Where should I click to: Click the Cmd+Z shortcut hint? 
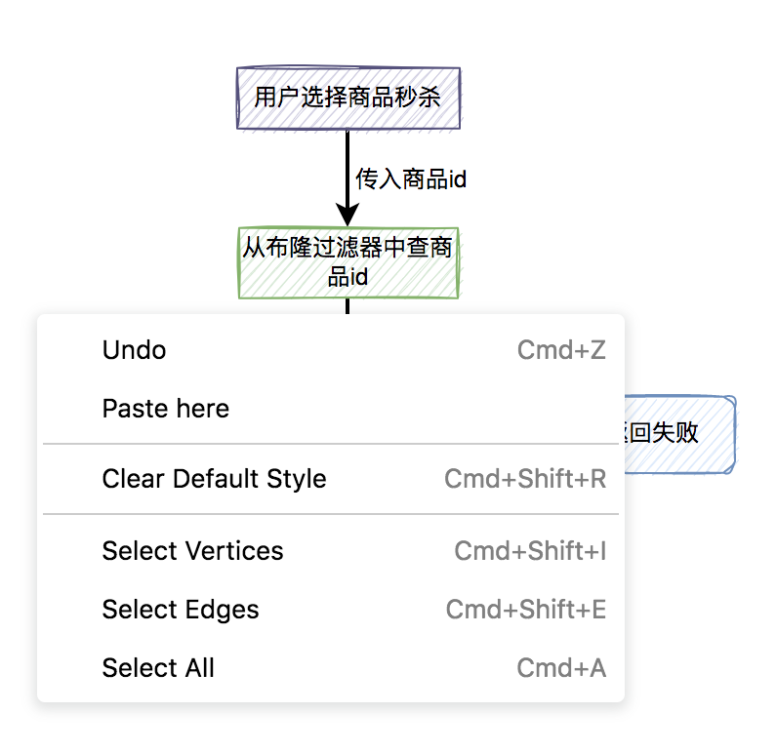561,350
